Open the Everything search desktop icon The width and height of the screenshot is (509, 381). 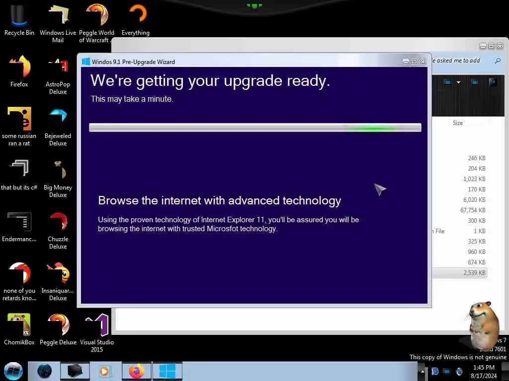135,19
